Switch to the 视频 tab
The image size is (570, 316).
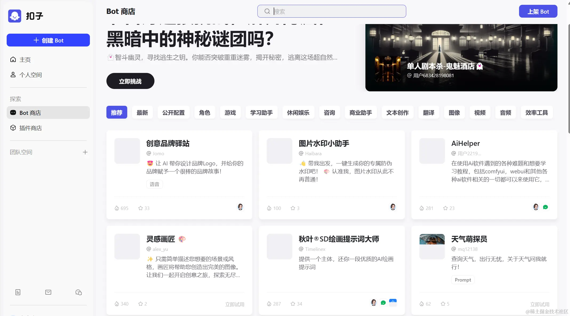[480, 112]
